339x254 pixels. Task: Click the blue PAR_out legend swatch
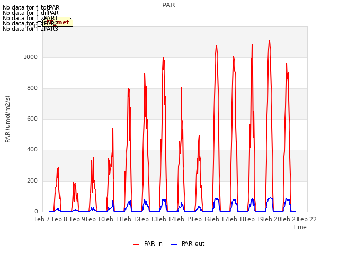tap(174, 244)
